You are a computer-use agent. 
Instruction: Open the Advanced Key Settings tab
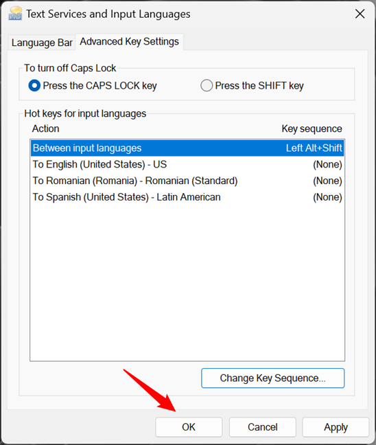(x=129, y=42)
